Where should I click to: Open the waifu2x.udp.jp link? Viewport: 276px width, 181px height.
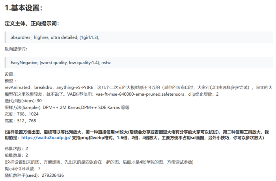coord(46,138)
